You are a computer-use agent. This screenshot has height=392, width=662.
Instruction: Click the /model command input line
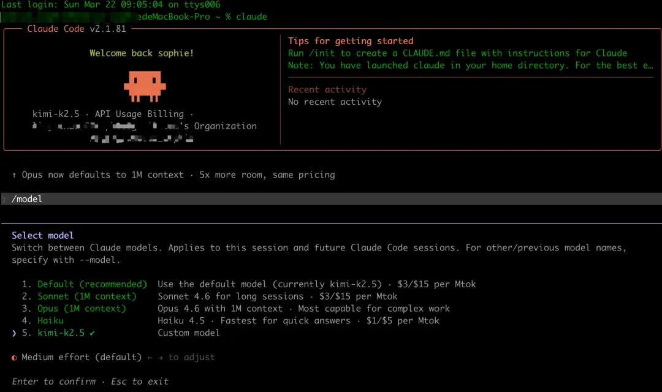27,199
